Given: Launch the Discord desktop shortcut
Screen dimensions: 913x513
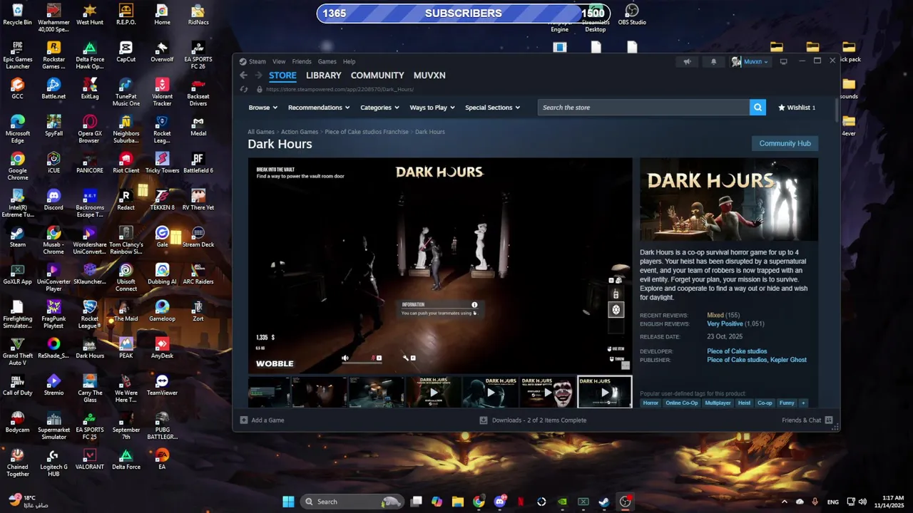Looking at the screenshot, I should point(53,199).
